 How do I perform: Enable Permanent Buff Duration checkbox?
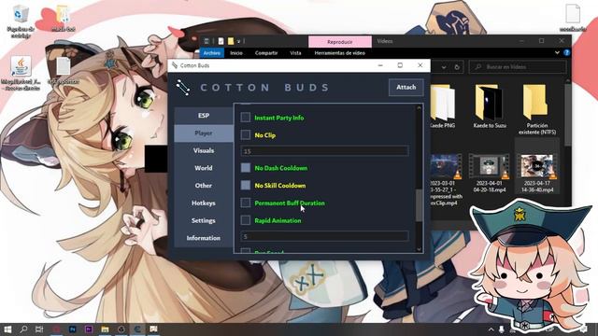point(246,203)
